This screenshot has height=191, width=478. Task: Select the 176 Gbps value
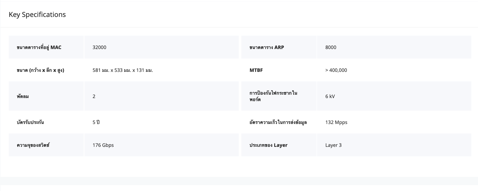click(103, 145)
